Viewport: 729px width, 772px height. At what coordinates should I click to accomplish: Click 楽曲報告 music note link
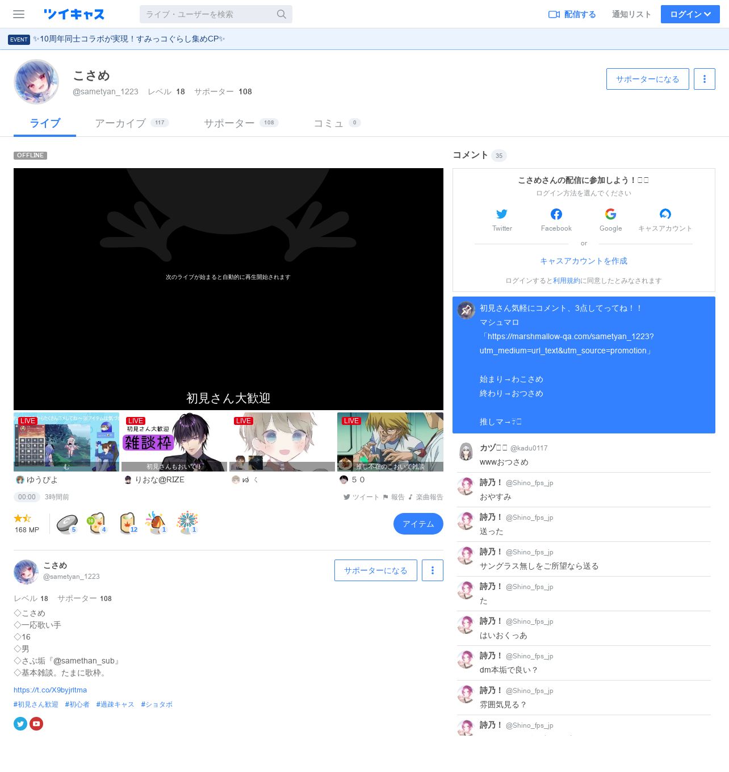(425, 497)
